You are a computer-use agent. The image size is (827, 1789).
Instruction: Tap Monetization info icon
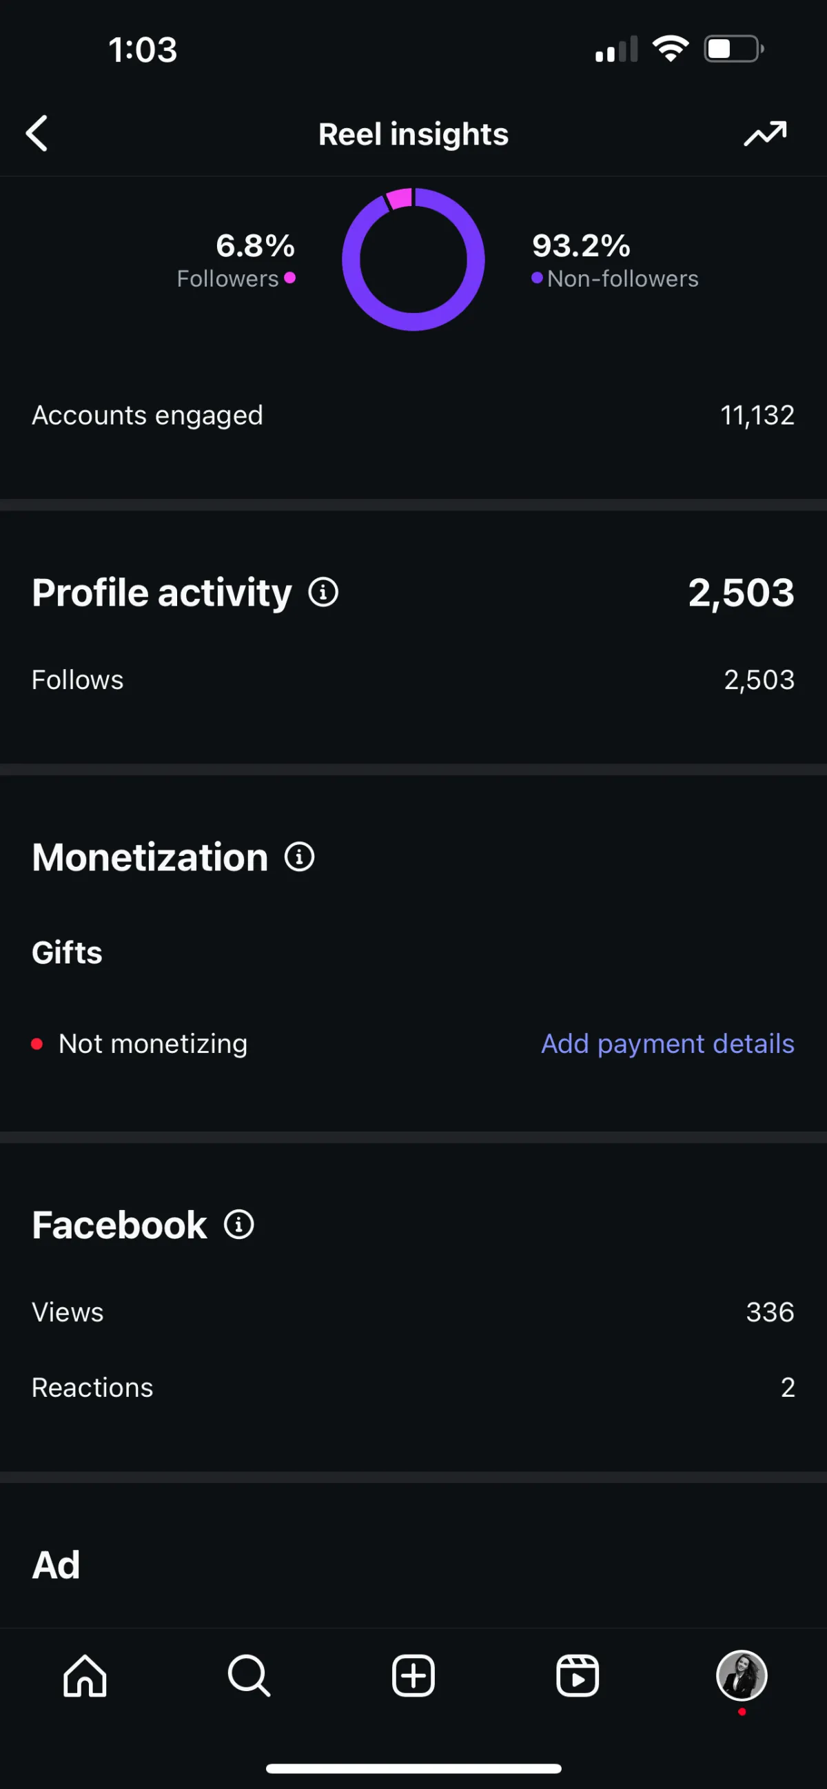[x=299, y=857]
